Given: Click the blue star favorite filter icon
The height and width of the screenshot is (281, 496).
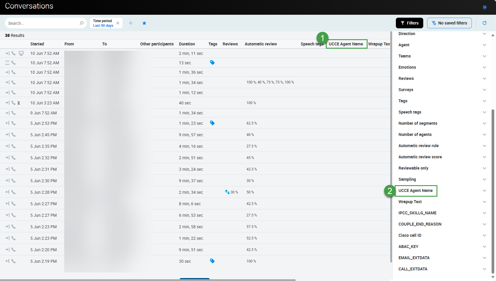Looking at the screenshot, I should tap(144, 23).
